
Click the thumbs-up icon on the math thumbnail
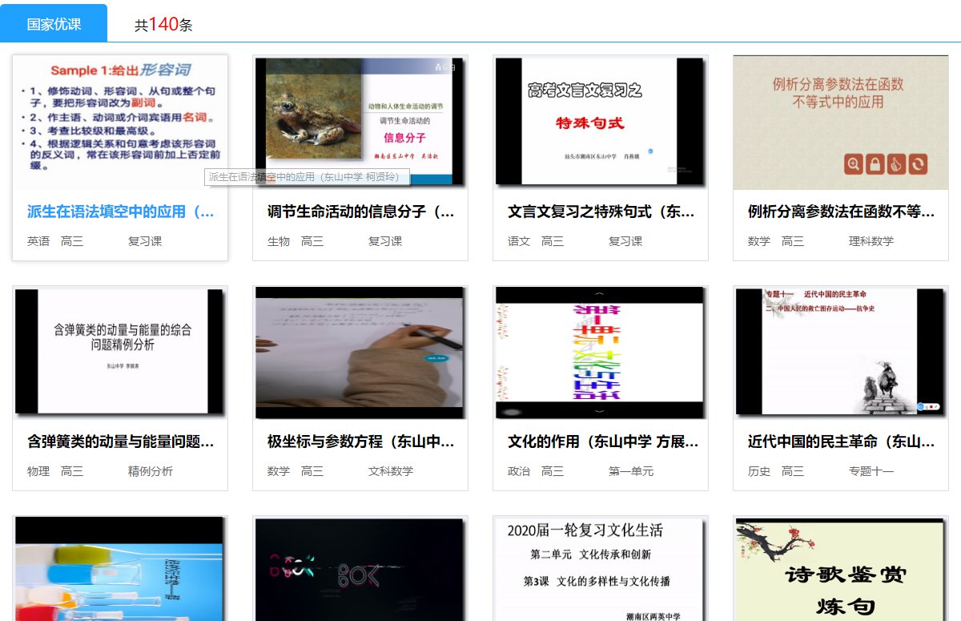click(896, 164)
